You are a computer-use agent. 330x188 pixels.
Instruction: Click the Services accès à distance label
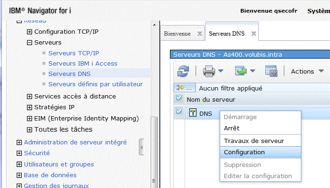(x=75, y=96)
